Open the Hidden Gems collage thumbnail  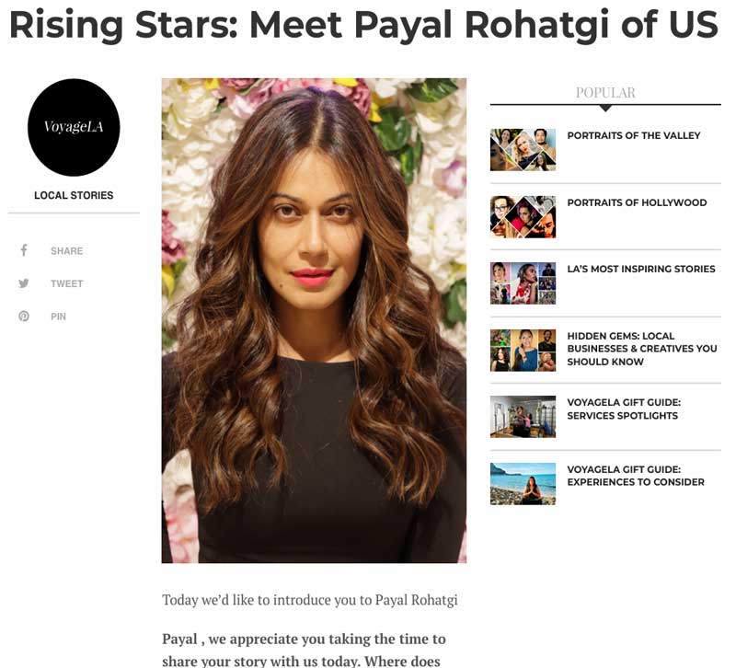(523, 351)
